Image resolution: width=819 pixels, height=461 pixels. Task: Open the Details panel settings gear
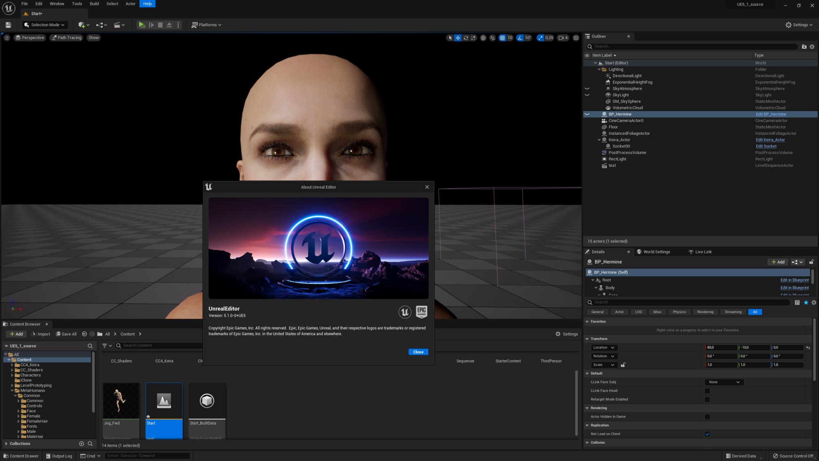814,302
